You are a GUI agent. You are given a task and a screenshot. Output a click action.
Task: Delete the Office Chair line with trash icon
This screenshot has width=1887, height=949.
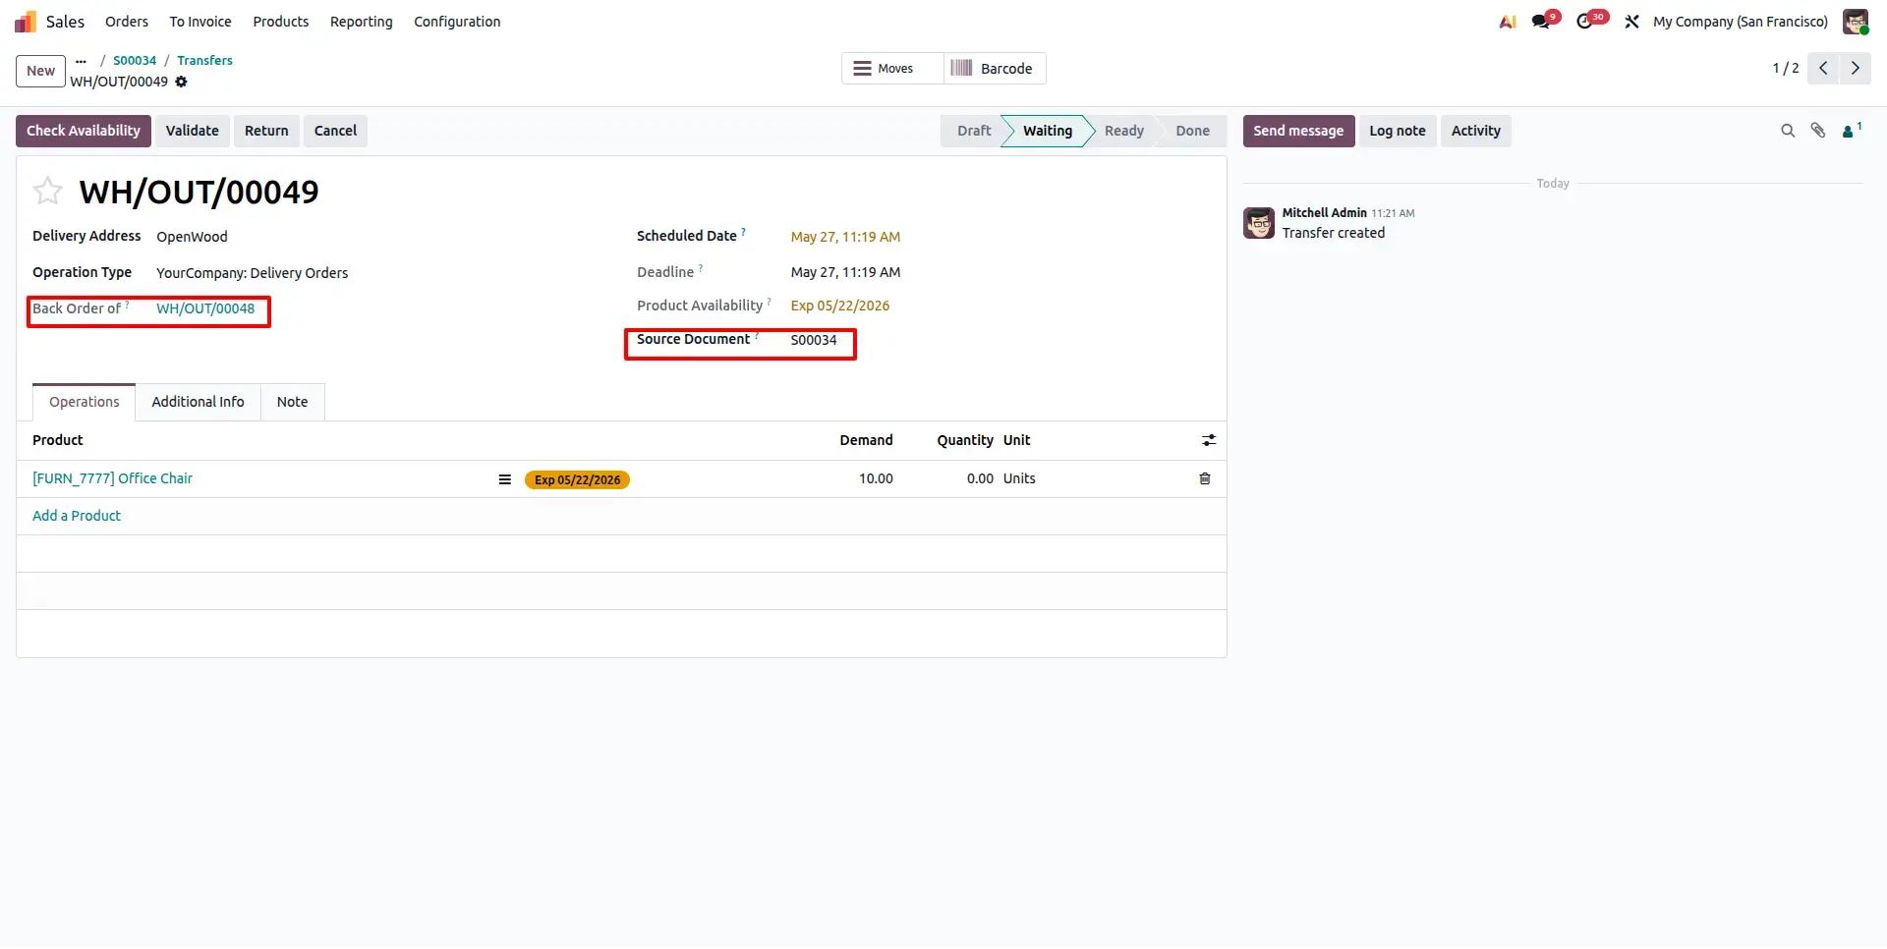click(x=1205, y=479)
